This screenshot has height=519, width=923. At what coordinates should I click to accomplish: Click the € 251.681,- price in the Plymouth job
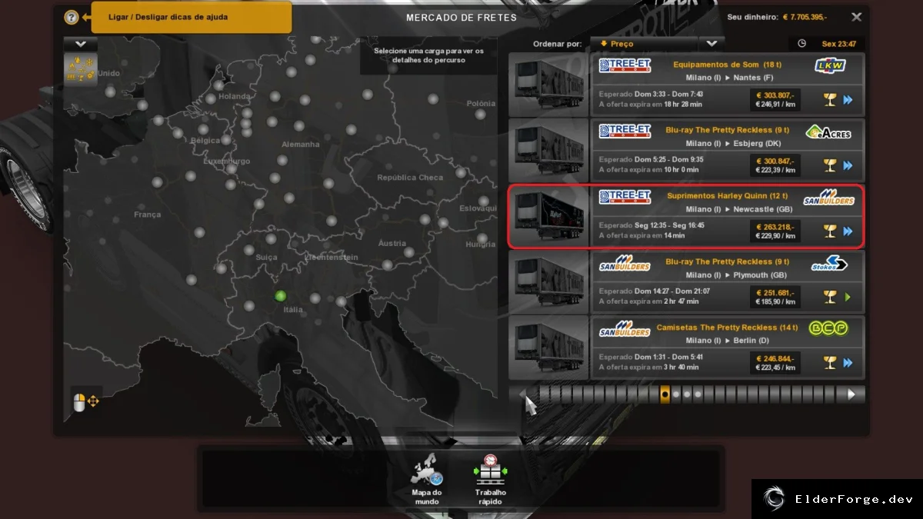pos(775,292)
